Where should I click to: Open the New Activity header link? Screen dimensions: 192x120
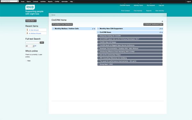tap(160, 11)
